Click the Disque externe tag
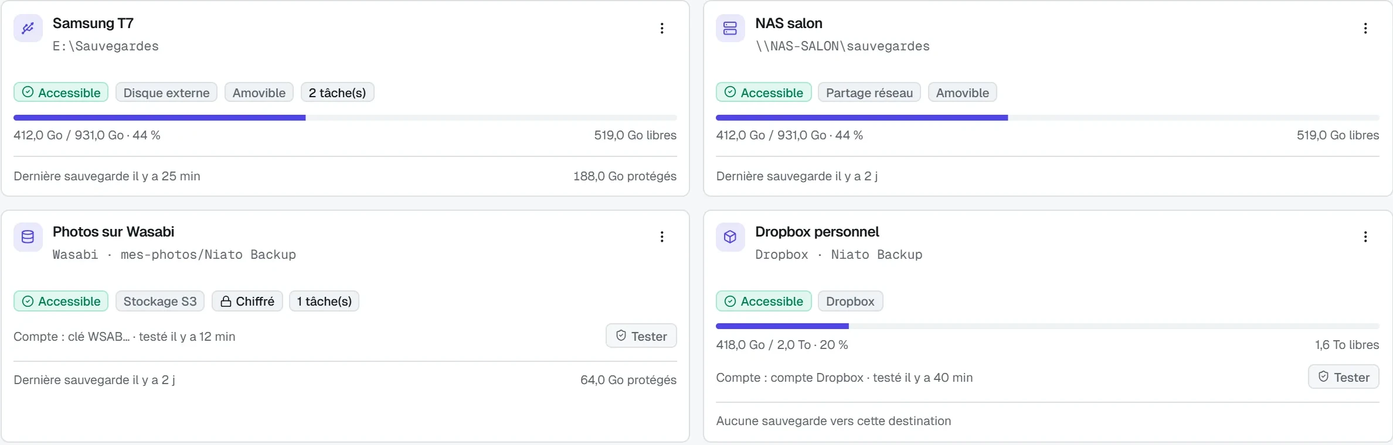The width and height of the screenshot is (1393, 445). [167, 93]
